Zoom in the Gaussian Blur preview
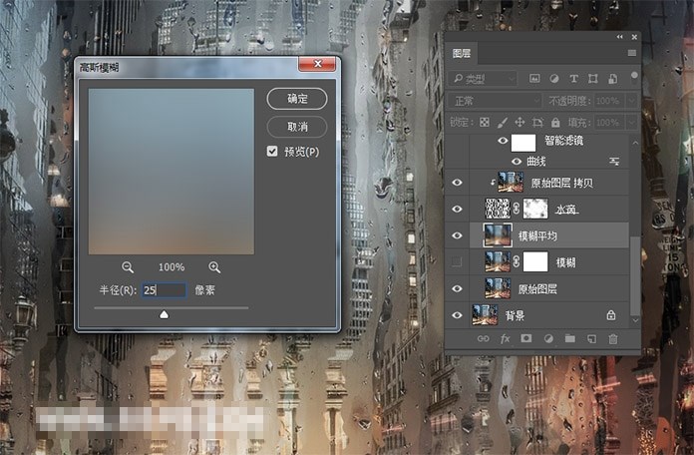Image resolution: width=694 pixels, height=455 pixels. click(214, 267)
